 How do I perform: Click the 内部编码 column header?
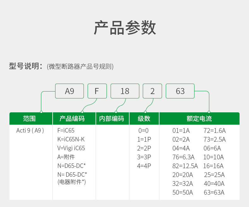click(x=113, y=119)
